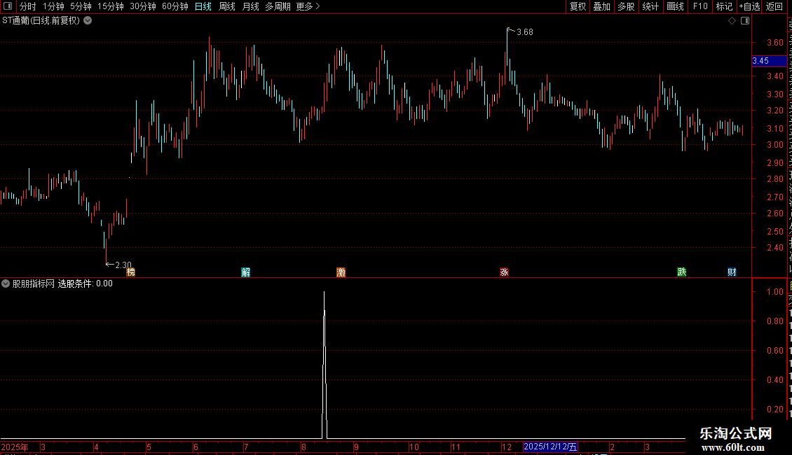This screenshot has width=792, height=455.
Task: Open the 激 event marker
Action: [x=341, y=272]
